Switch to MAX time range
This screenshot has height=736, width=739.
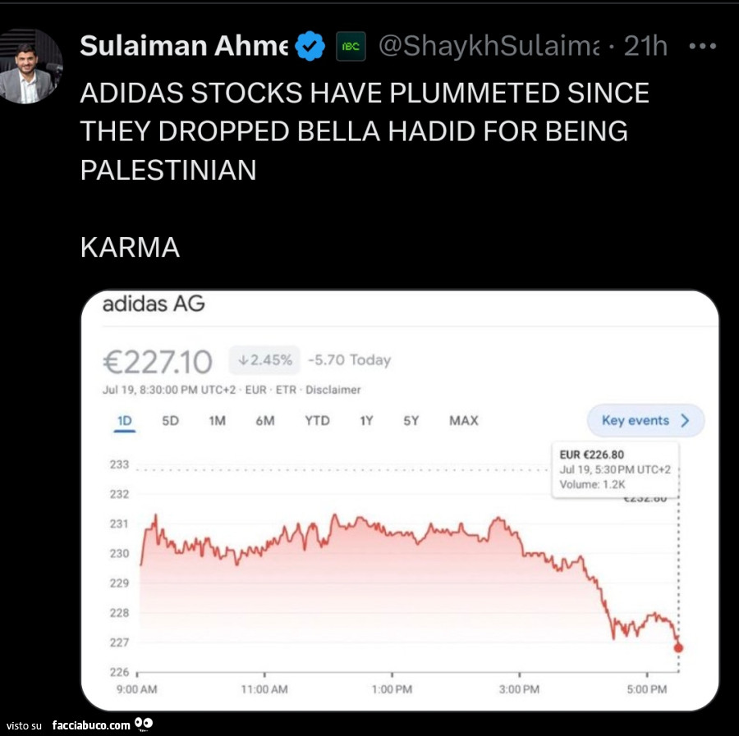[x=463, y=420]
